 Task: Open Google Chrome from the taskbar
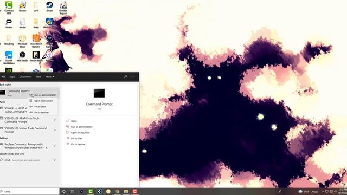click(117, 191)
